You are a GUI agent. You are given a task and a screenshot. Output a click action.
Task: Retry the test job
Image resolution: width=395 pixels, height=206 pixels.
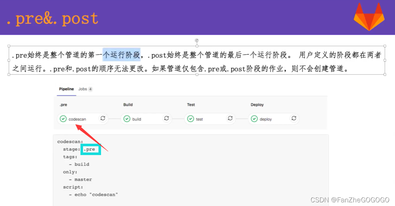[230, 118]
